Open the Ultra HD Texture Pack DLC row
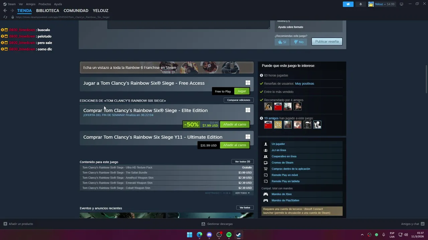This screenshot has width=428, height=240. [x=167, y=168]
